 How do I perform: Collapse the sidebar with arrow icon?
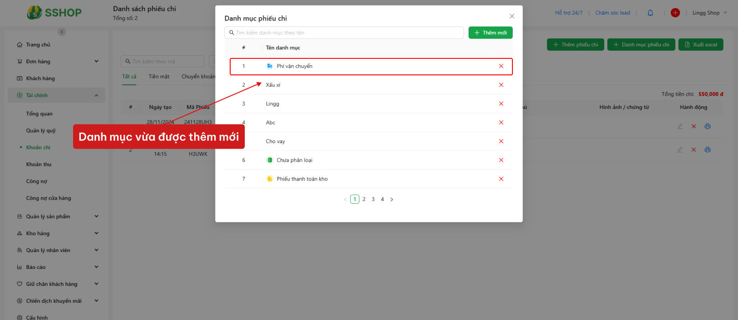click(x=62, y=32)
